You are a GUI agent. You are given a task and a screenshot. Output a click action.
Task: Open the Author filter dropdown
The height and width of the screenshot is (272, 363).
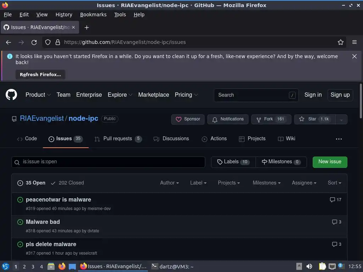(x=169, y=183)
